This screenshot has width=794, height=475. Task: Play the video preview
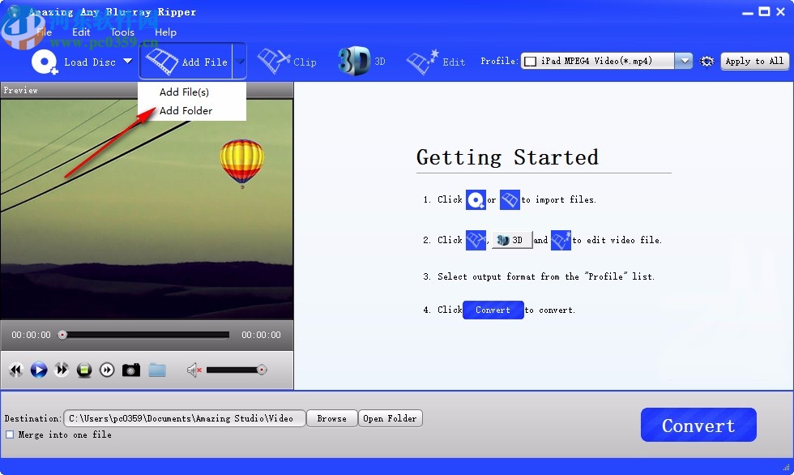point(38,370)
